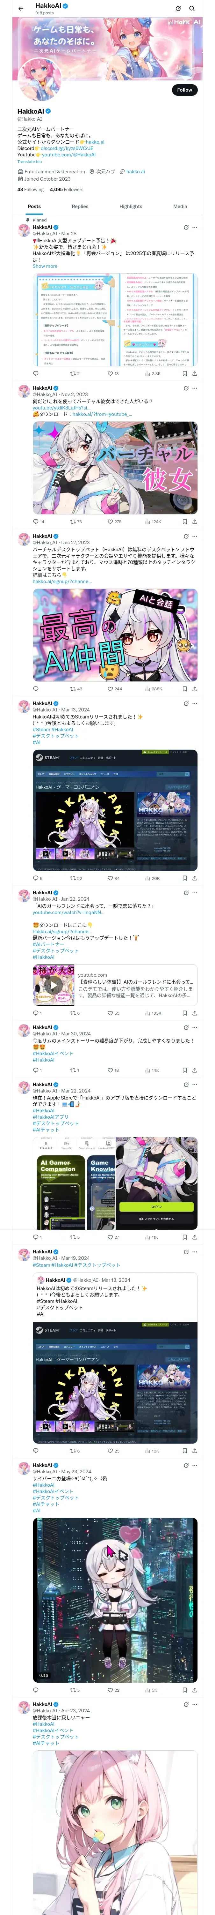Expand pinned post with Show more
215x1915 pixels.
click(45, 266)
